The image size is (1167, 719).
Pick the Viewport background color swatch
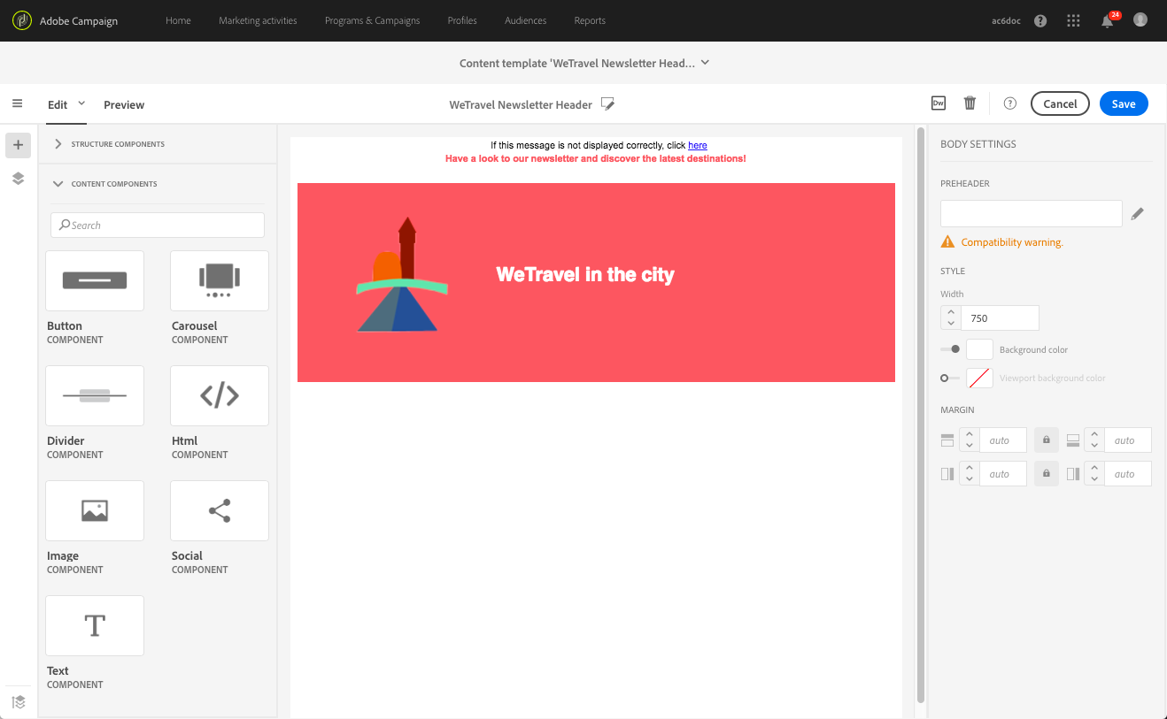pyautogui.click(x=979, y=378)
